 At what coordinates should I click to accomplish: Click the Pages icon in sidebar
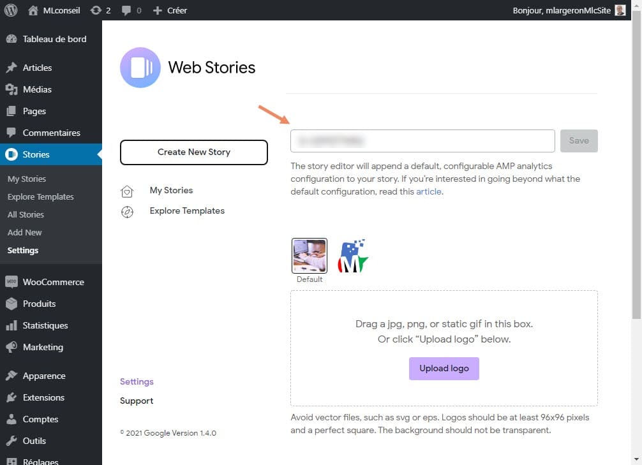11,111
